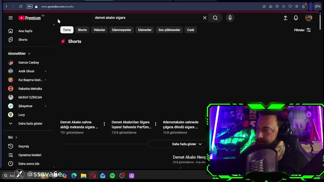Open the send/flow arrow icon

(x=284, y=7)
